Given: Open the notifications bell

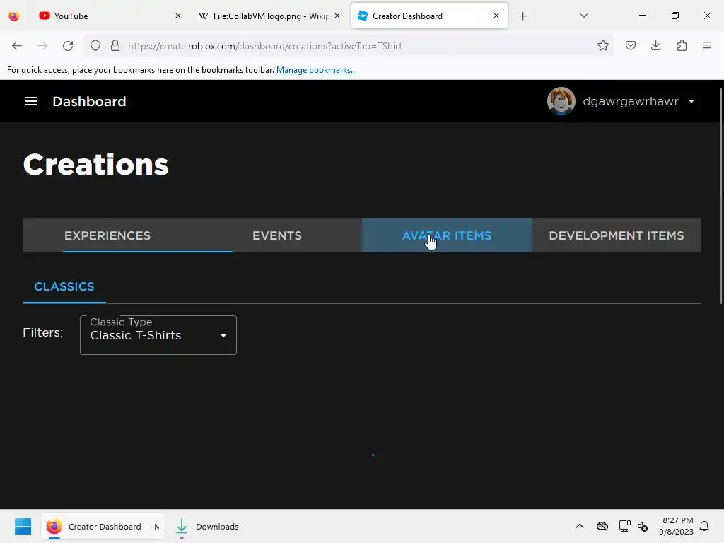Looking at the screenshot, I should 704,526.
